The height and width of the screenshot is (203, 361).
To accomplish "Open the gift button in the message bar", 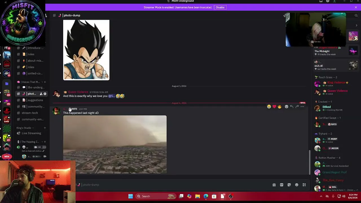I will [x=274, y=185].
